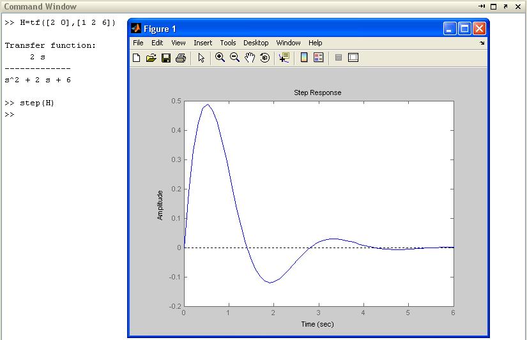
Task: Enable the Data Cursor tool
Action: (x=284, y=58)
